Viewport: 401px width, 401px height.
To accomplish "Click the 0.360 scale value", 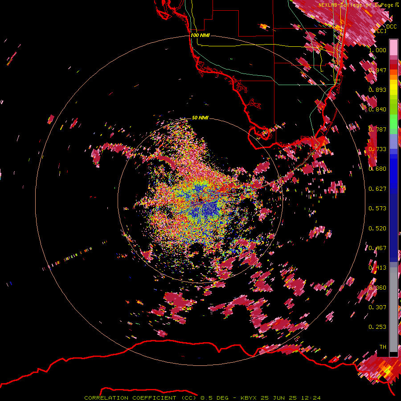I will pyautogui.click(x=377, y=288).
